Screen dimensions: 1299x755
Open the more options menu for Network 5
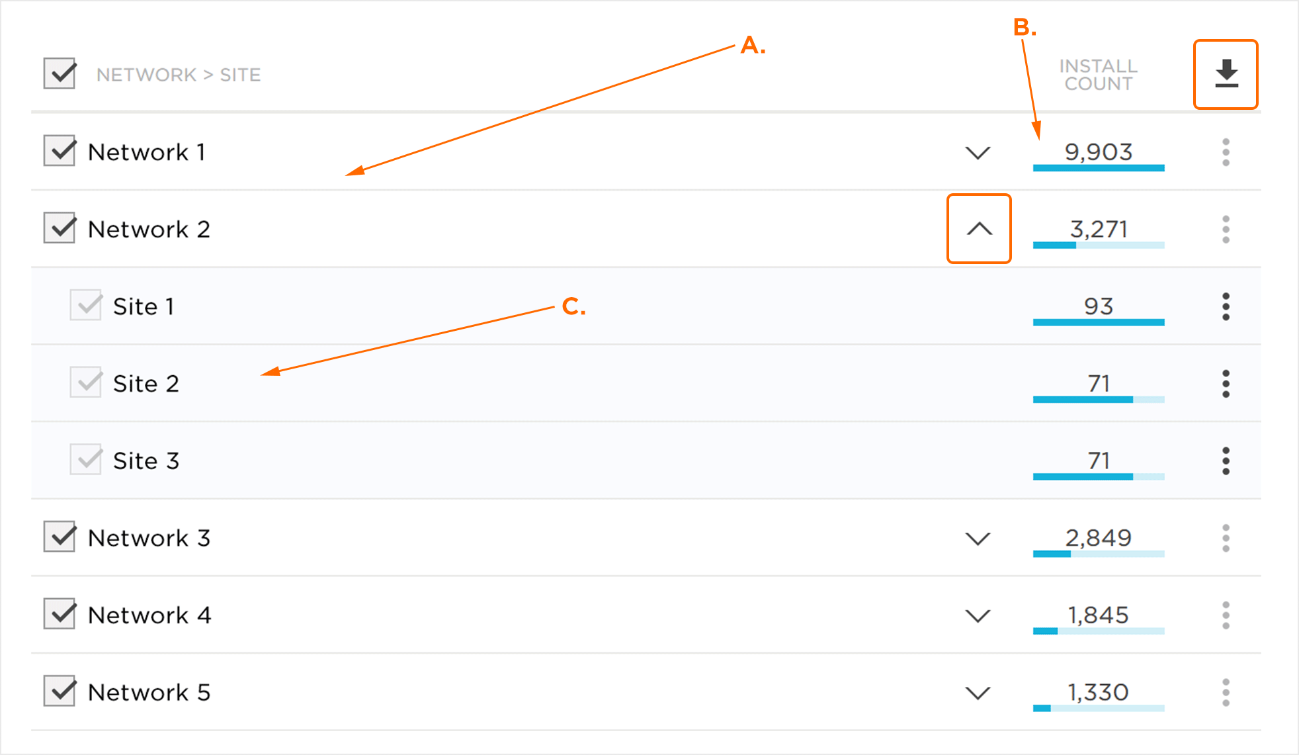(1226, 693)
